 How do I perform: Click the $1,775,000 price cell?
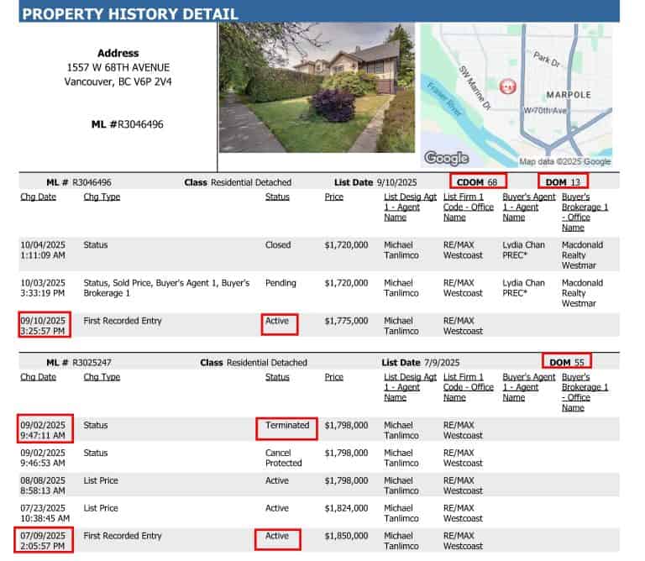pos(346,321)
